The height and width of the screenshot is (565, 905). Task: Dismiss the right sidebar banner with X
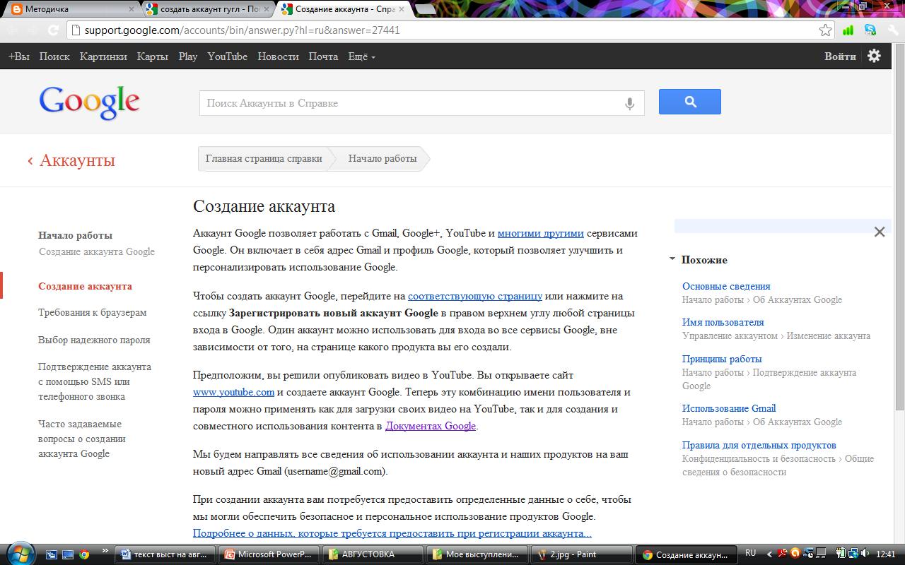click(880, 232)
